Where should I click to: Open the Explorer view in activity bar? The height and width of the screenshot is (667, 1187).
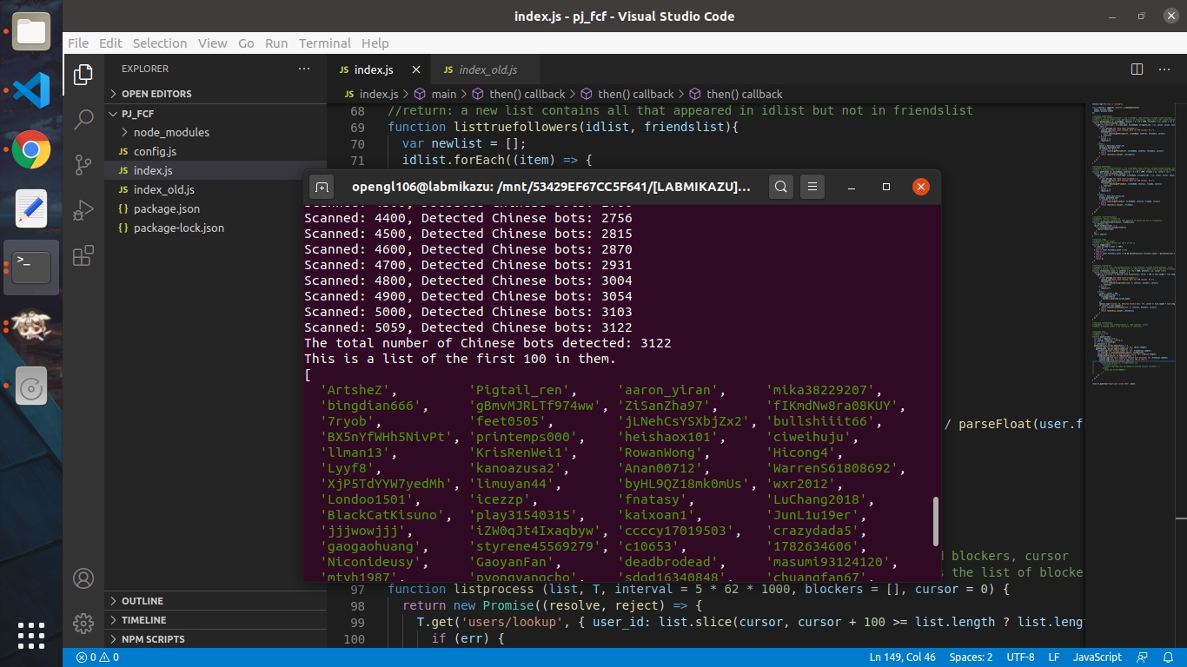pos(83,75)
